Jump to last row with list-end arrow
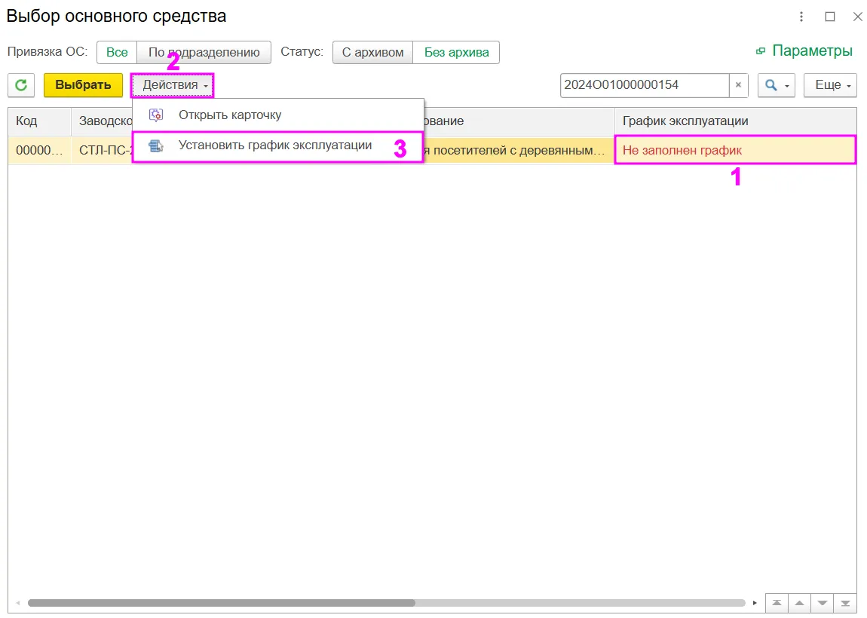This screenshot has width=867, height=618. point(845,602)
